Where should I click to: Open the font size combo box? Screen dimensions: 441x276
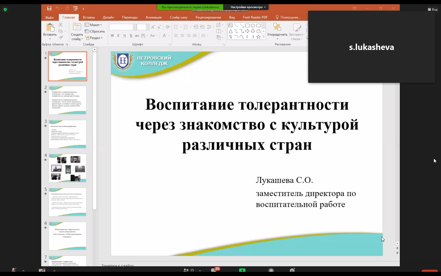click(x=143, y=27)
